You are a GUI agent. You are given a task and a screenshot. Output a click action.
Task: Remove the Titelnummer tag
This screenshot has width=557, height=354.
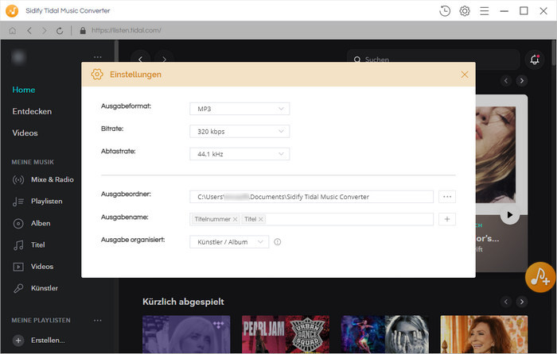tap(235, 219)
